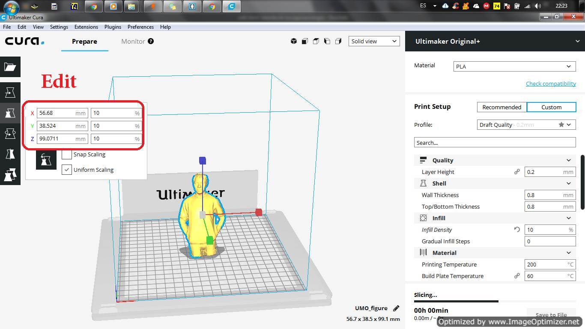The width and height of the screenshot is (585, 329).
Task: Click the Monitor help question mark icon
Action: tap(151, 41)
